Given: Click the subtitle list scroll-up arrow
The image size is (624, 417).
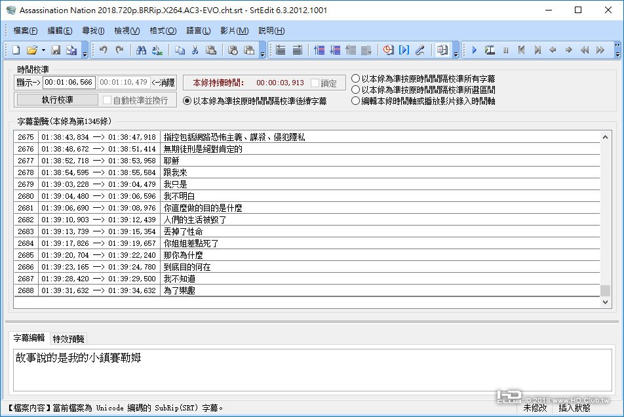Looking at the screenshot, I should (x=605, y=137).
